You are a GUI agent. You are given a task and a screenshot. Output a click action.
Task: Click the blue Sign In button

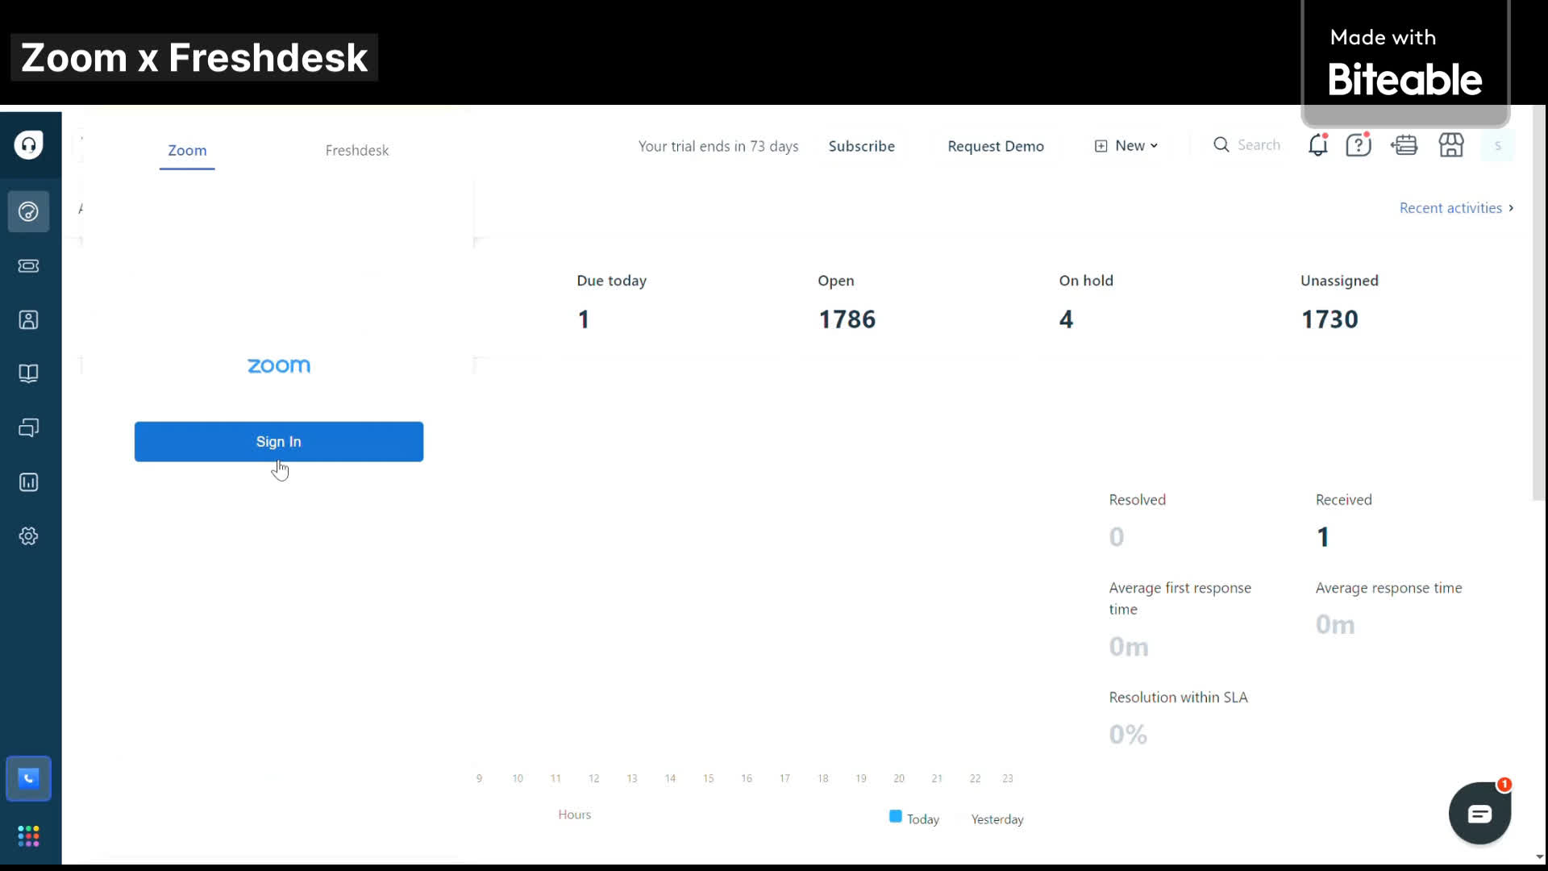tap(278, 442)
